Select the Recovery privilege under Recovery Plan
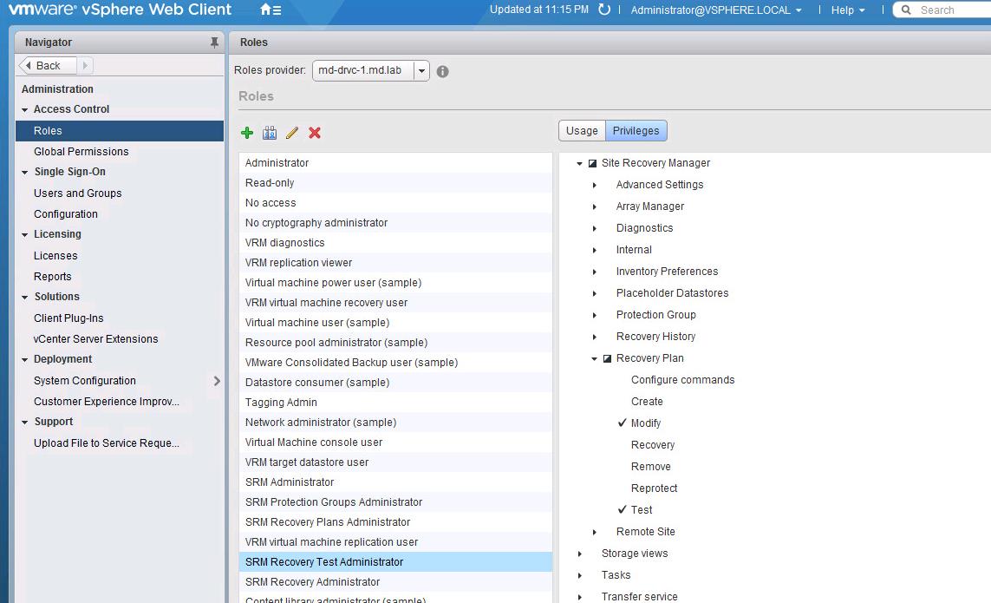 point(653,445)
